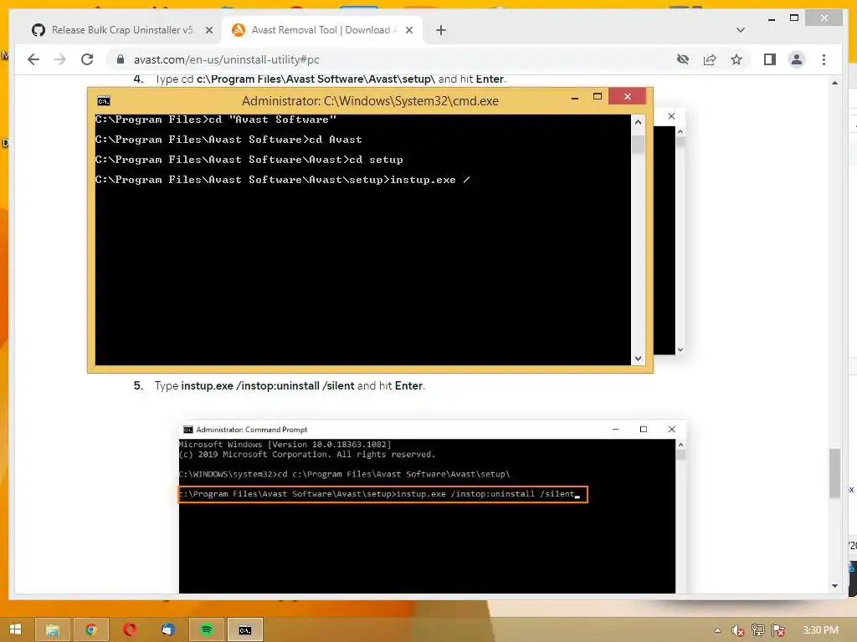This screenshot has width=857, height=642.
Task: Click the muted volume tray icon
Action: click(738, 630)
